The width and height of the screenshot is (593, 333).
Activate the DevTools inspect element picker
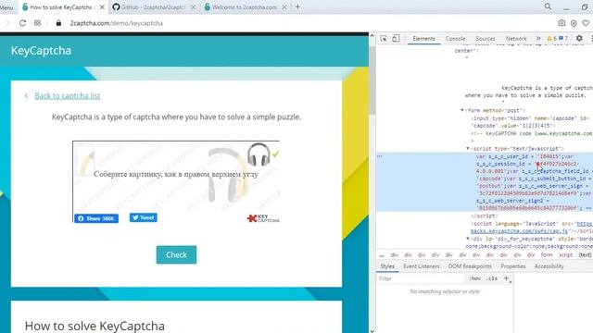click(x=384, y=39)
